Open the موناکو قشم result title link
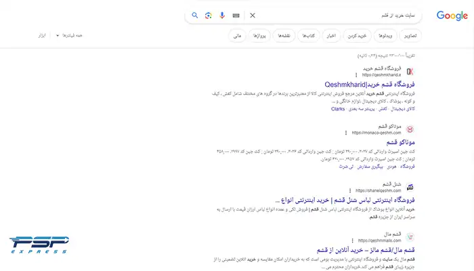474x271 pixels. (x=400, y=142)
